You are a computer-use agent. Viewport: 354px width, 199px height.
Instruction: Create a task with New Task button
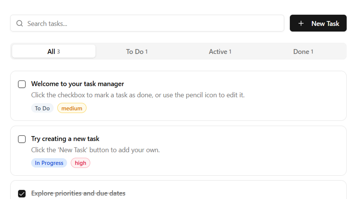(318, 23)
